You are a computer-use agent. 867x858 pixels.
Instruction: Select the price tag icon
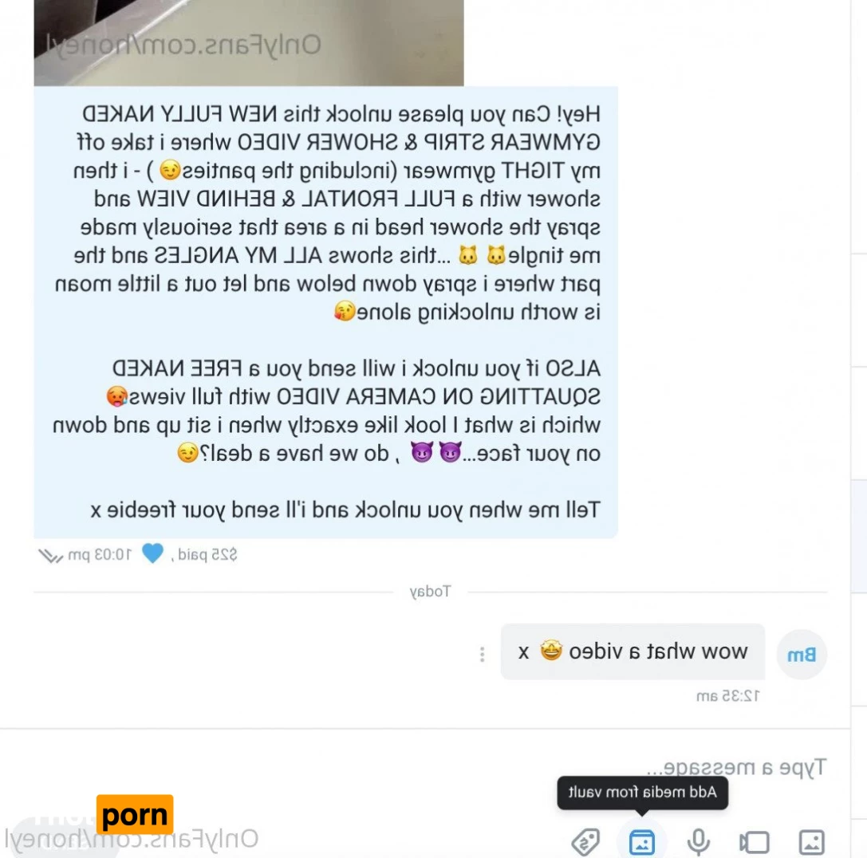tap(585, 842)
